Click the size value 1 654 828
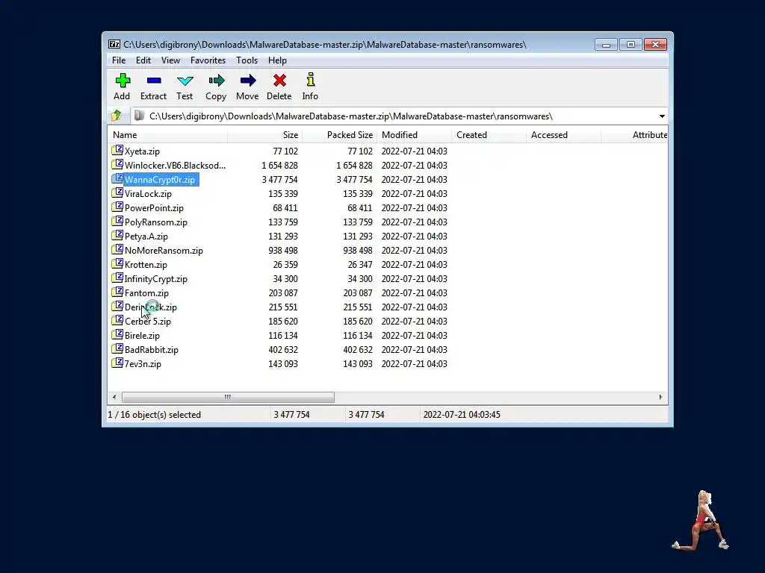Image resolution: width=765 pixels, height=573 pixels. [279, 165]
